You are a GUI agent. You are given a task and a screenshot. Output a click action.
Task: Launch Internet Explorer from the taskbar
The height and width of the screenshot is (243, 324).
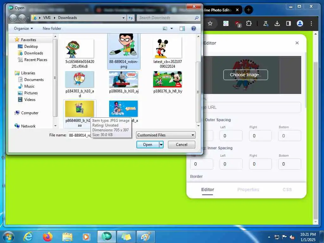coord(28,237)
